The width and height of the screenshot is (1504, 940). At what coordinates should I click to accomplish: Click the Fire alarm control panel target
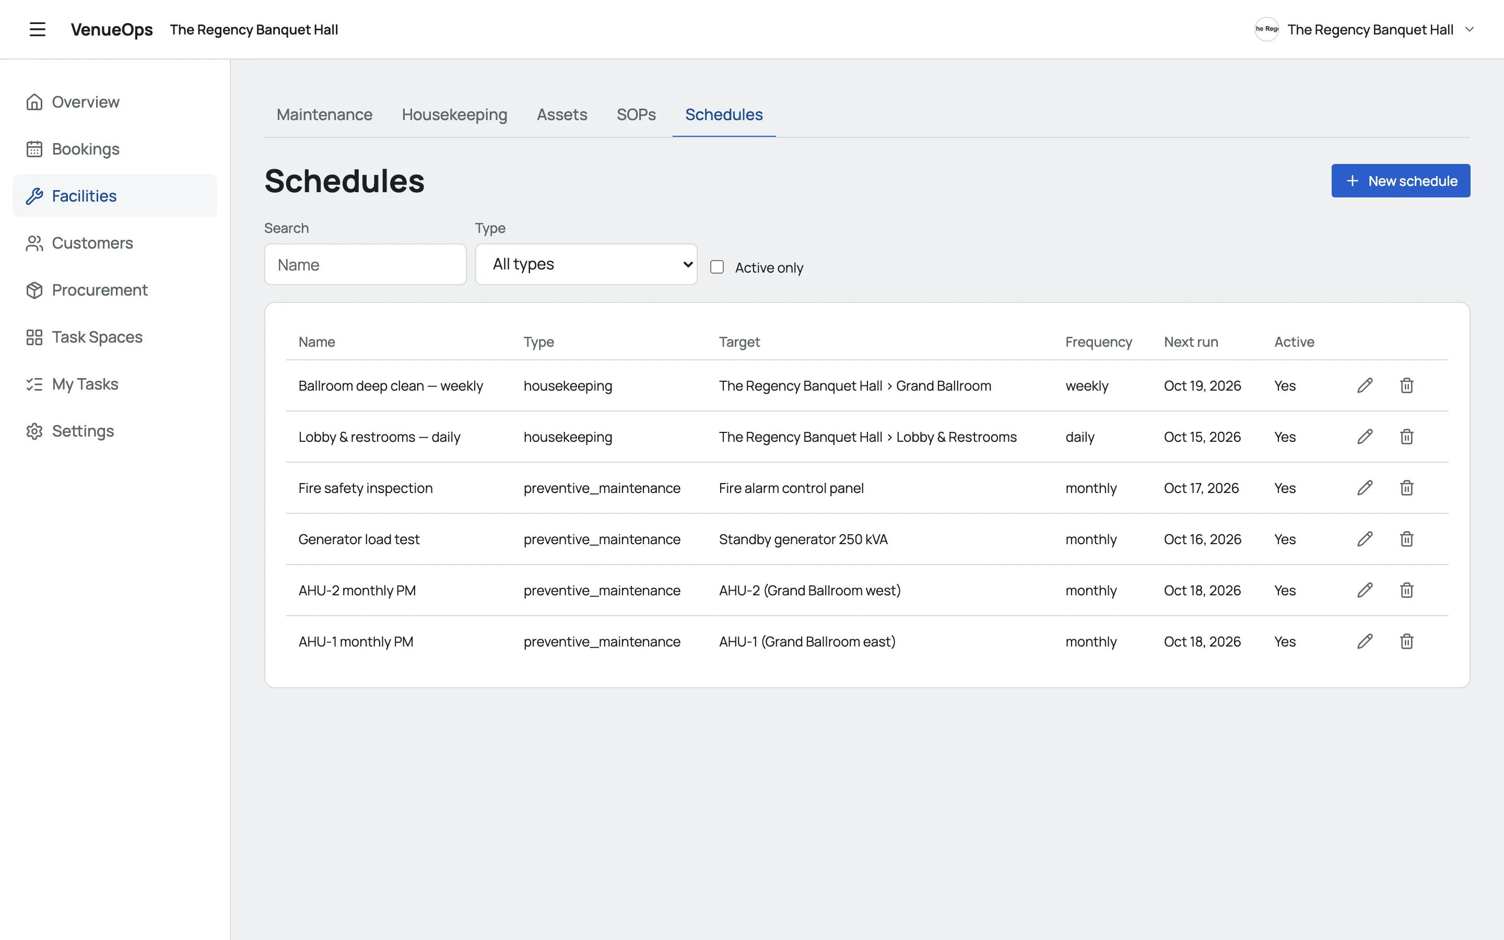click(791, 488)
